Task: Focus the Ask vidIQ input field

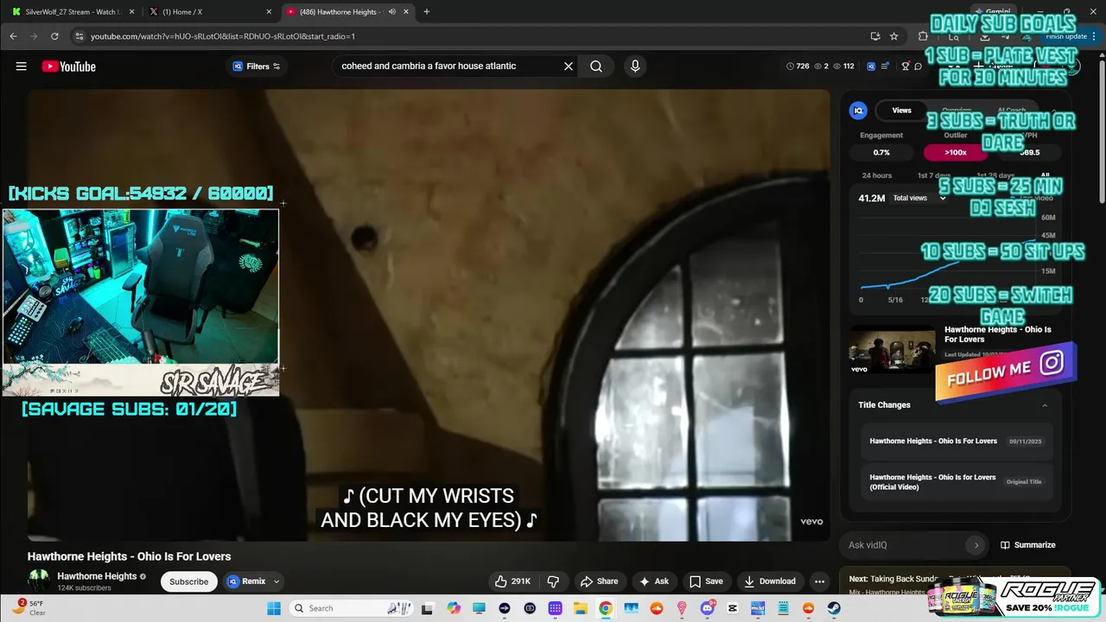Action: click(x=904, y=545)
